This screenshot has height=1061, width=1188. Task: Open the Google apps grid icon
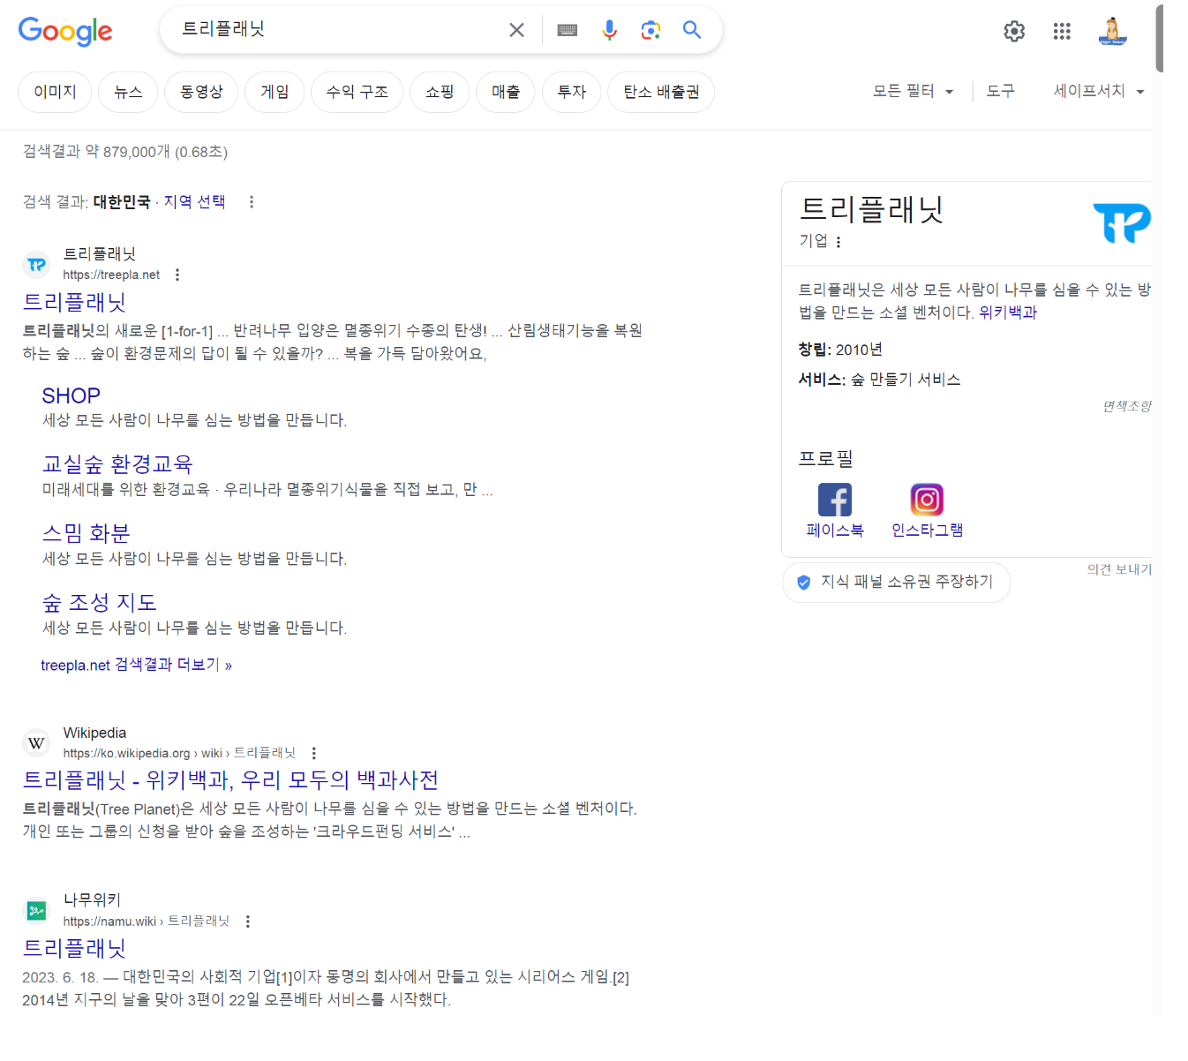click(1062, 31)
